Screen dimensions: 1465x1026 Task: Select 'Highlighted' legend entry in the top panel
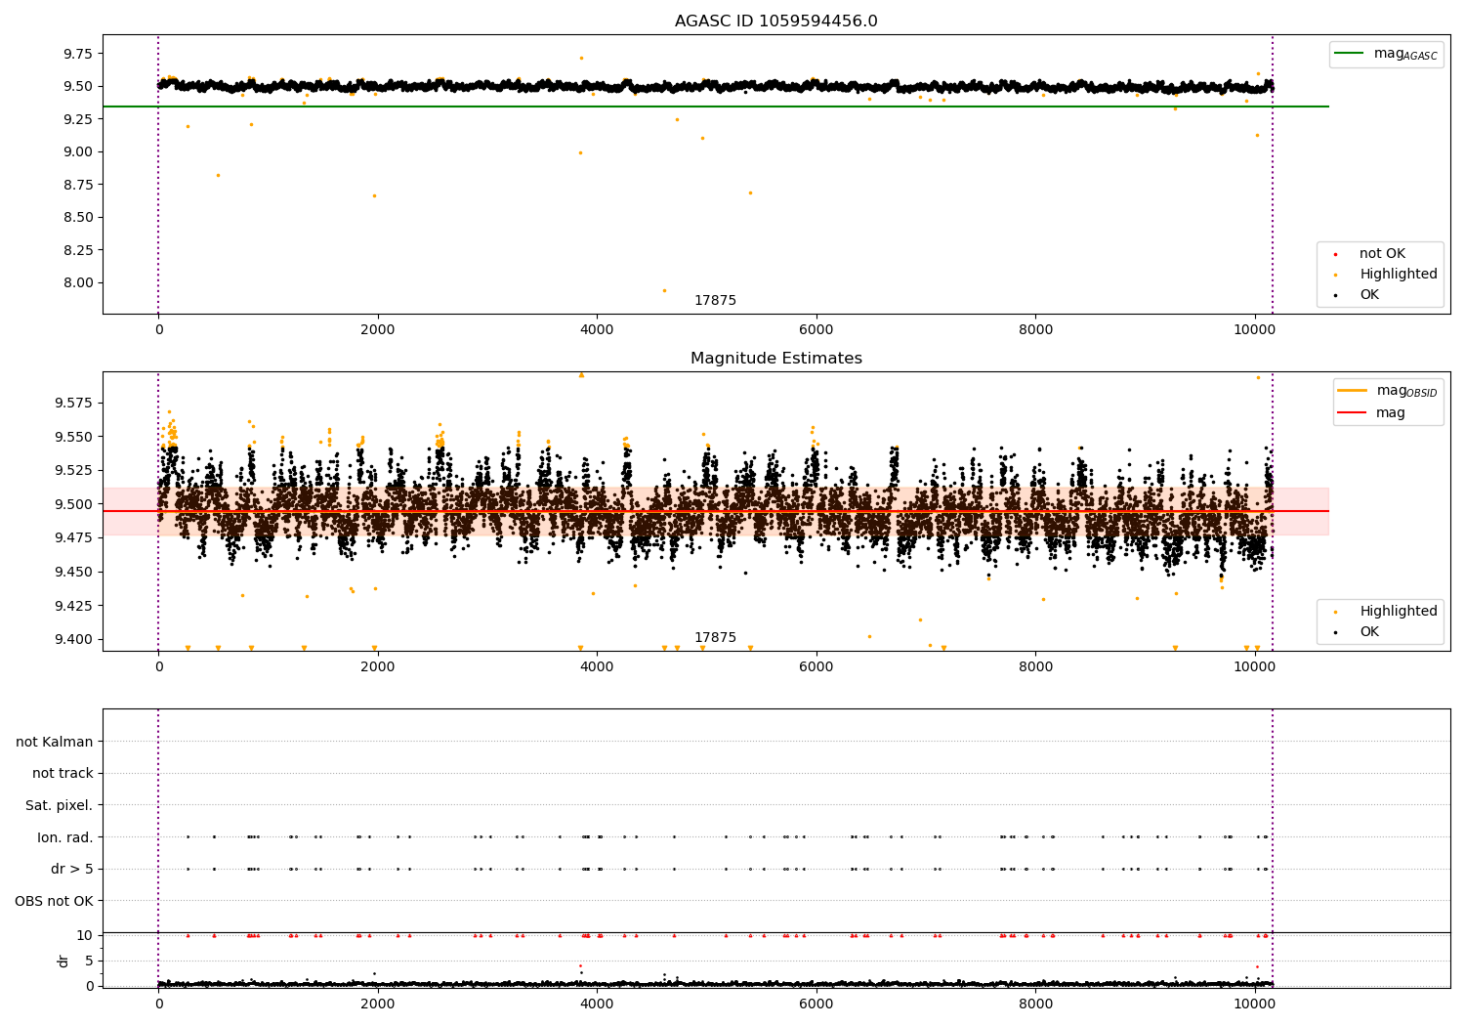tap(1399, 275)
